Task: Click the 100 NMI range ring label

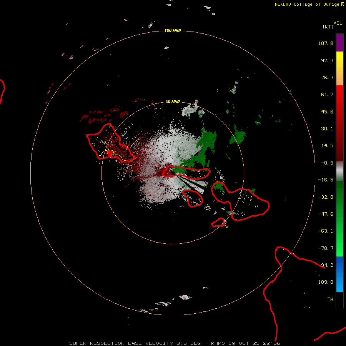Action: 173,30
